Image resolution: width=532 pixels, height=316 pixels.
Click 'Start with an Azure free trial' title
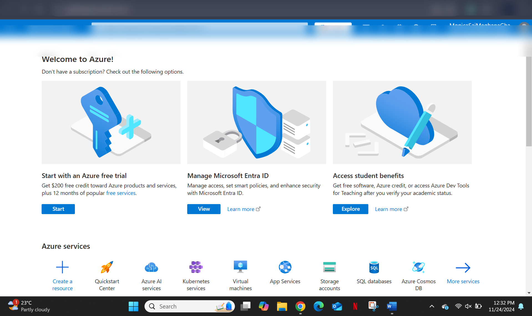(x=84, y=176)
